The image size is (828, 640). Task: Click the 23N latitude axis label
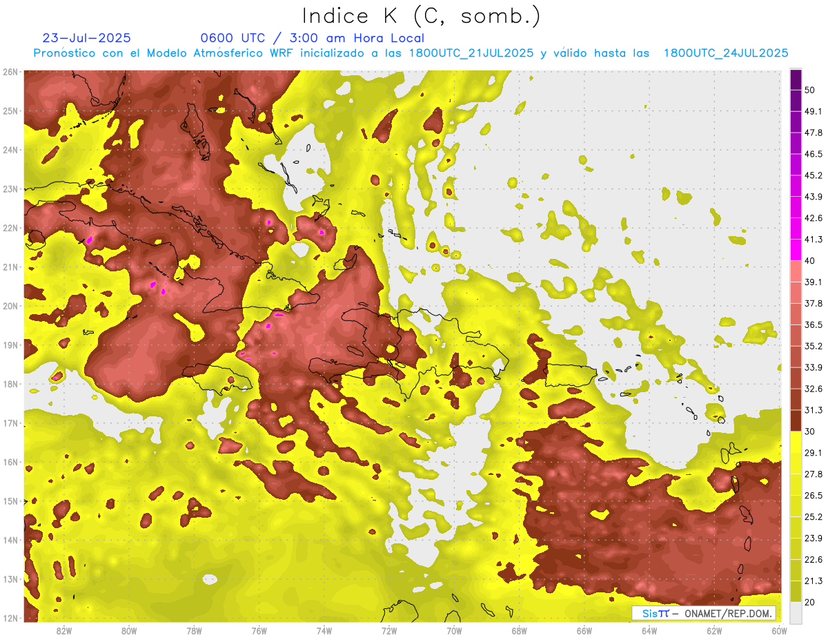(x=10, y=188)
